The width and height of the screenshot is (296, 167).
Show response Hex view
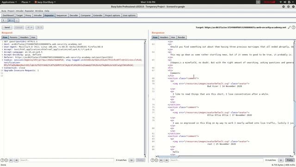pos(173,37)
